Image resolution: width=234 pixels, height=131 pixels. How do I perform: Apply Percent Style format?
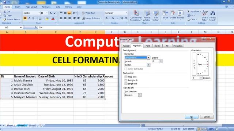(113, 18)
